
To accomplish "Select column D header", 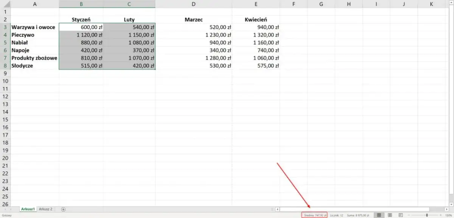I will (x=194, y=4).
